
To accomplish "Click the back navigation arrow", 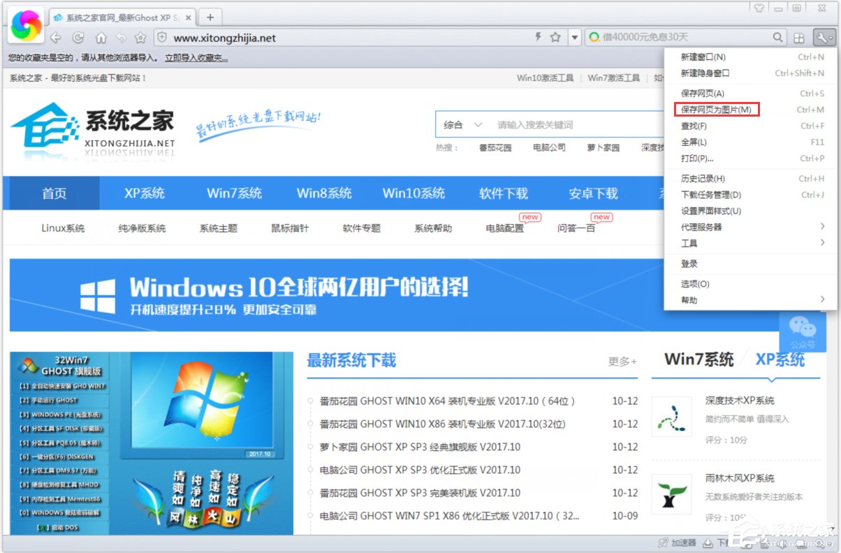I will 56,38.
